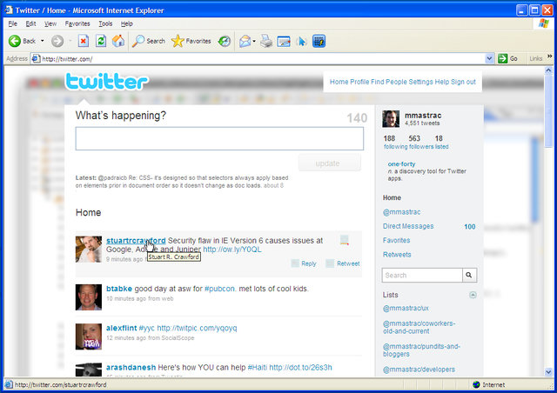Go to the browser Home page icon
The width and height of the screenshot is (557, 393).
click(x=118, y=41)
